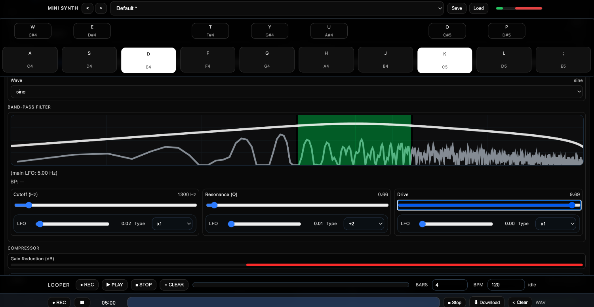Play the E key D#4 note
Viewport: 594px width, 307px height.
click(x=92, y=31)
